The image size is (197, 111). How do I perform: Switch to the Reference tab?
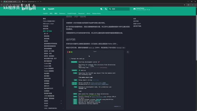click(62, 14)
